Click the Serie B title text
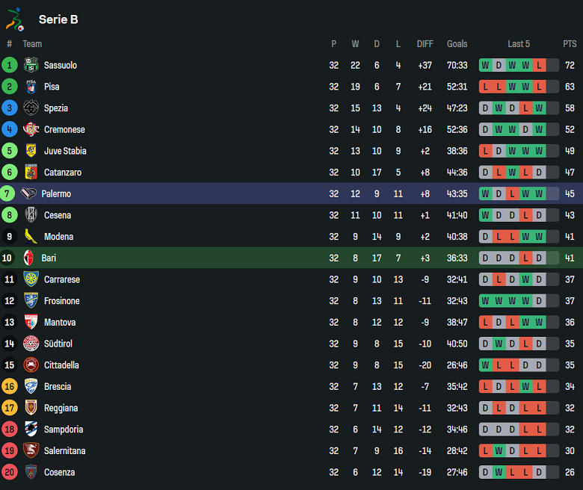Screen dimensions: 583x490 tap(58, 19)
